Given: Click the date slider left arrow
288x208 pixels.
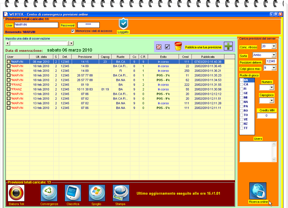Looking at the screenshot, I should (7, 43).
